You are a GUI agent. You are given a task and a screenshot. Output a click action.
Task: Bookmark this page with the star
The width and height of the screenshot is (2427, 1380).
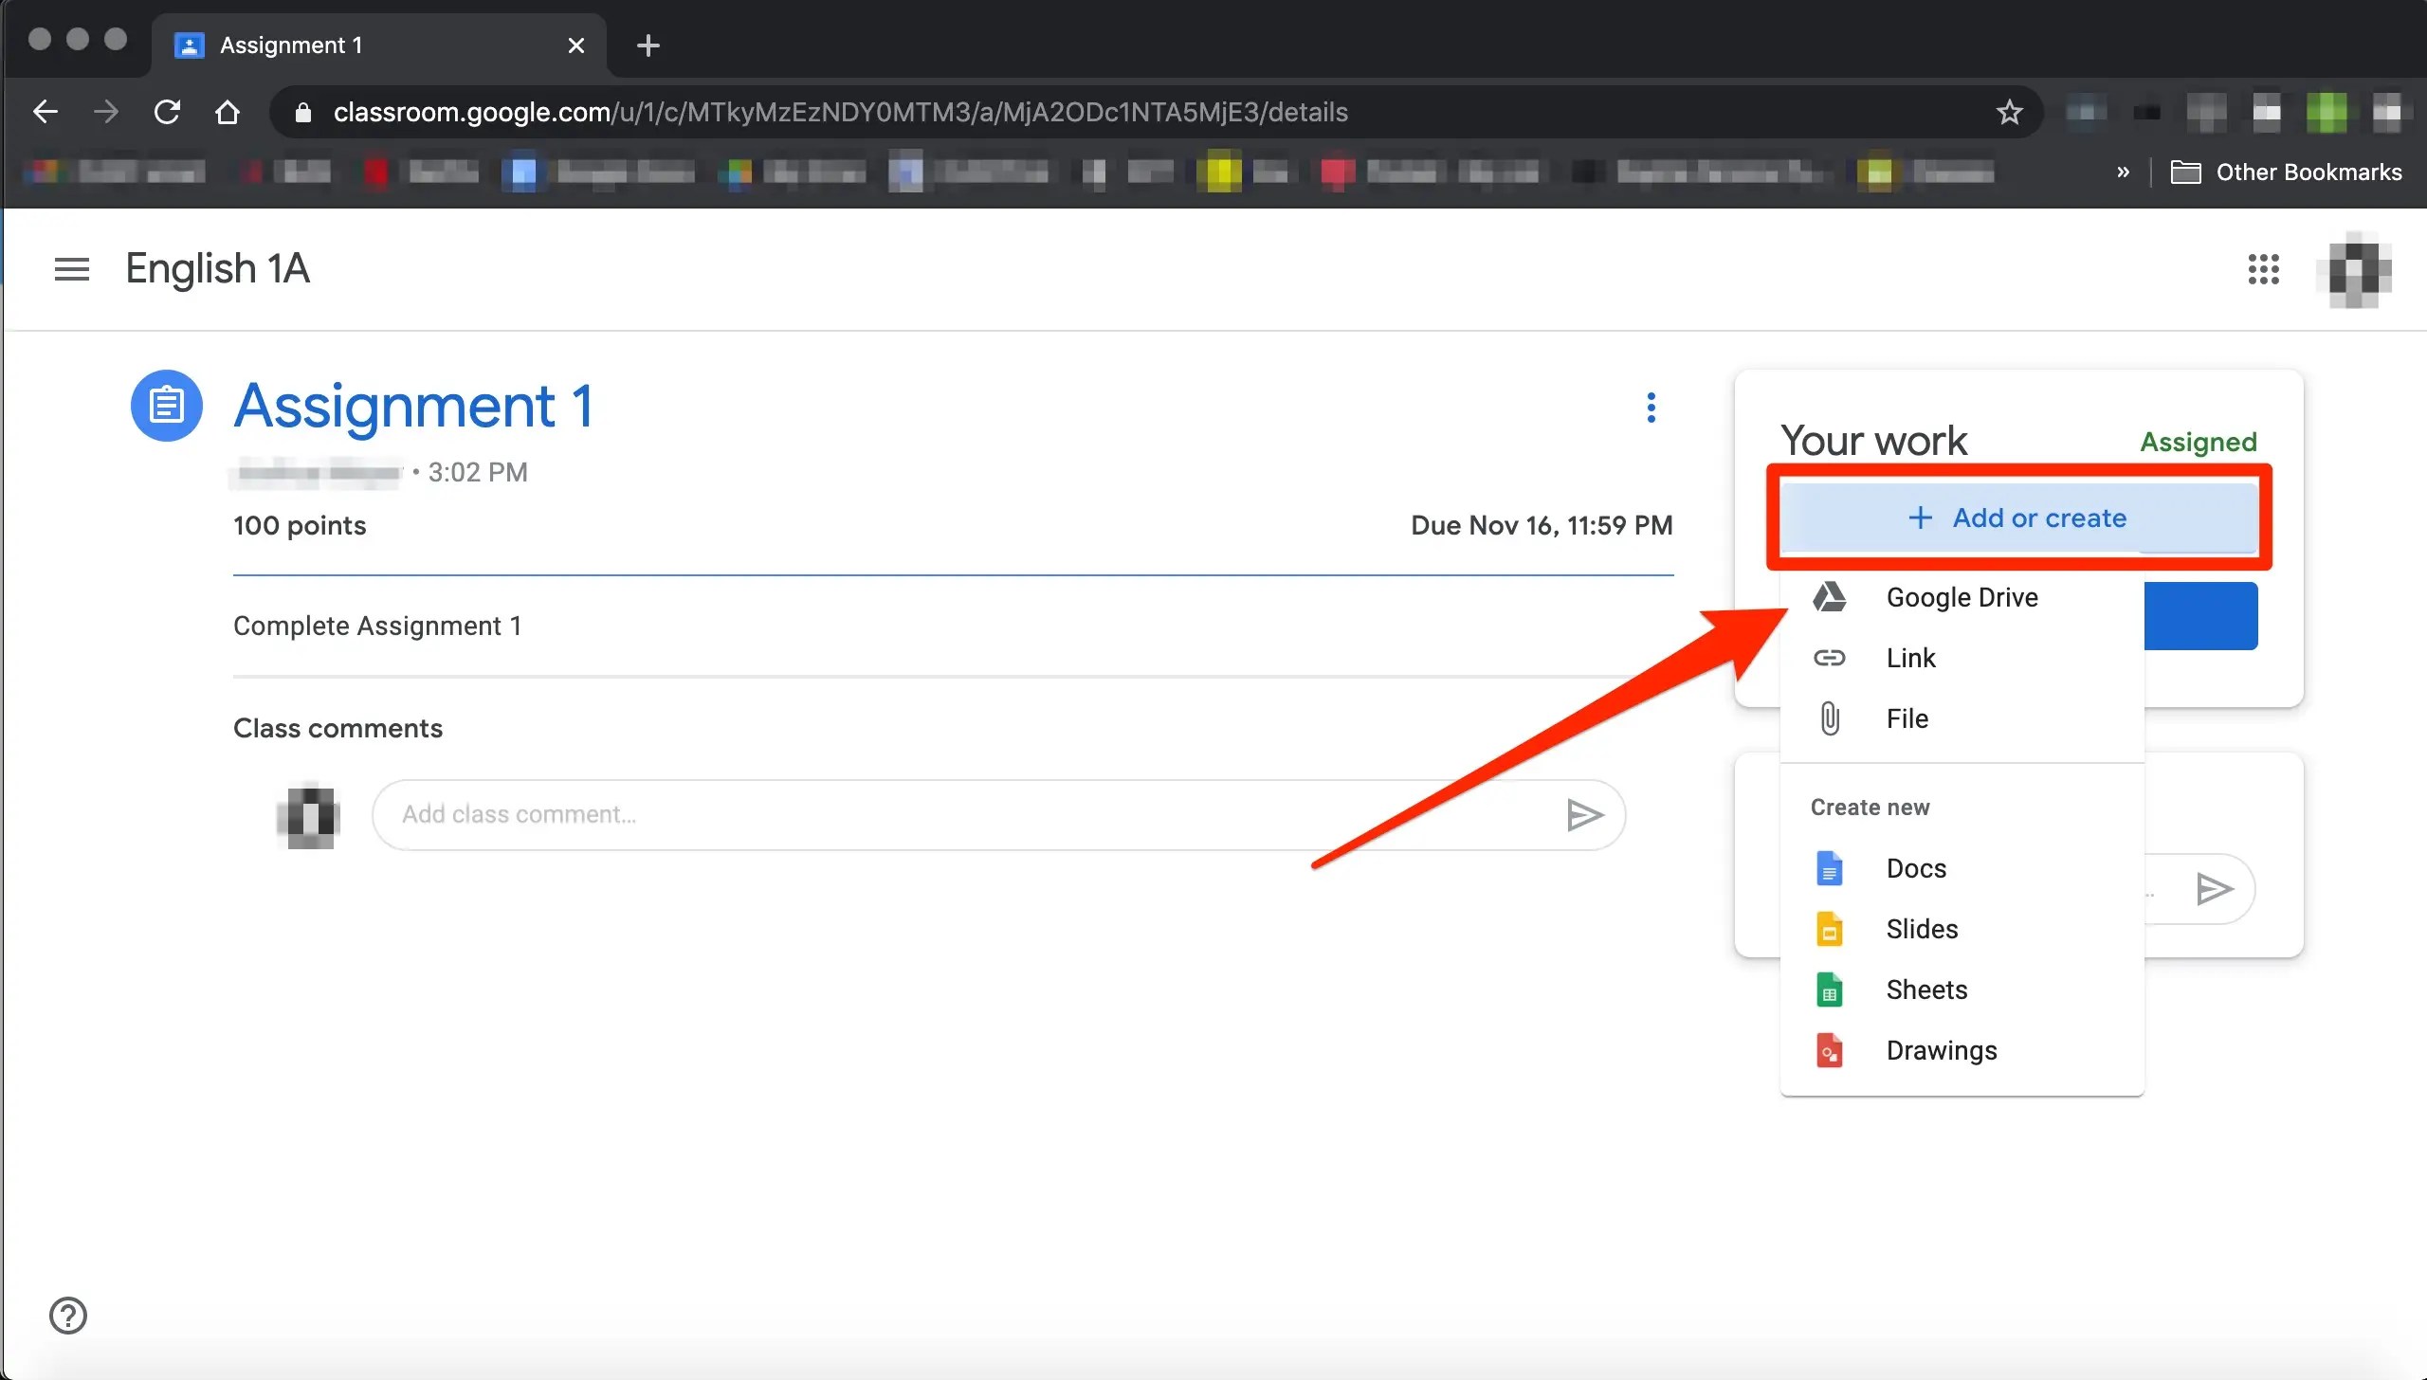click(2009, 113)
